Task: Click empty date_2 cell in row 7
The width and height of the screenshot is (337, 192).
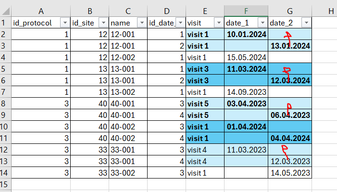Action: click(x=290, y=92)
